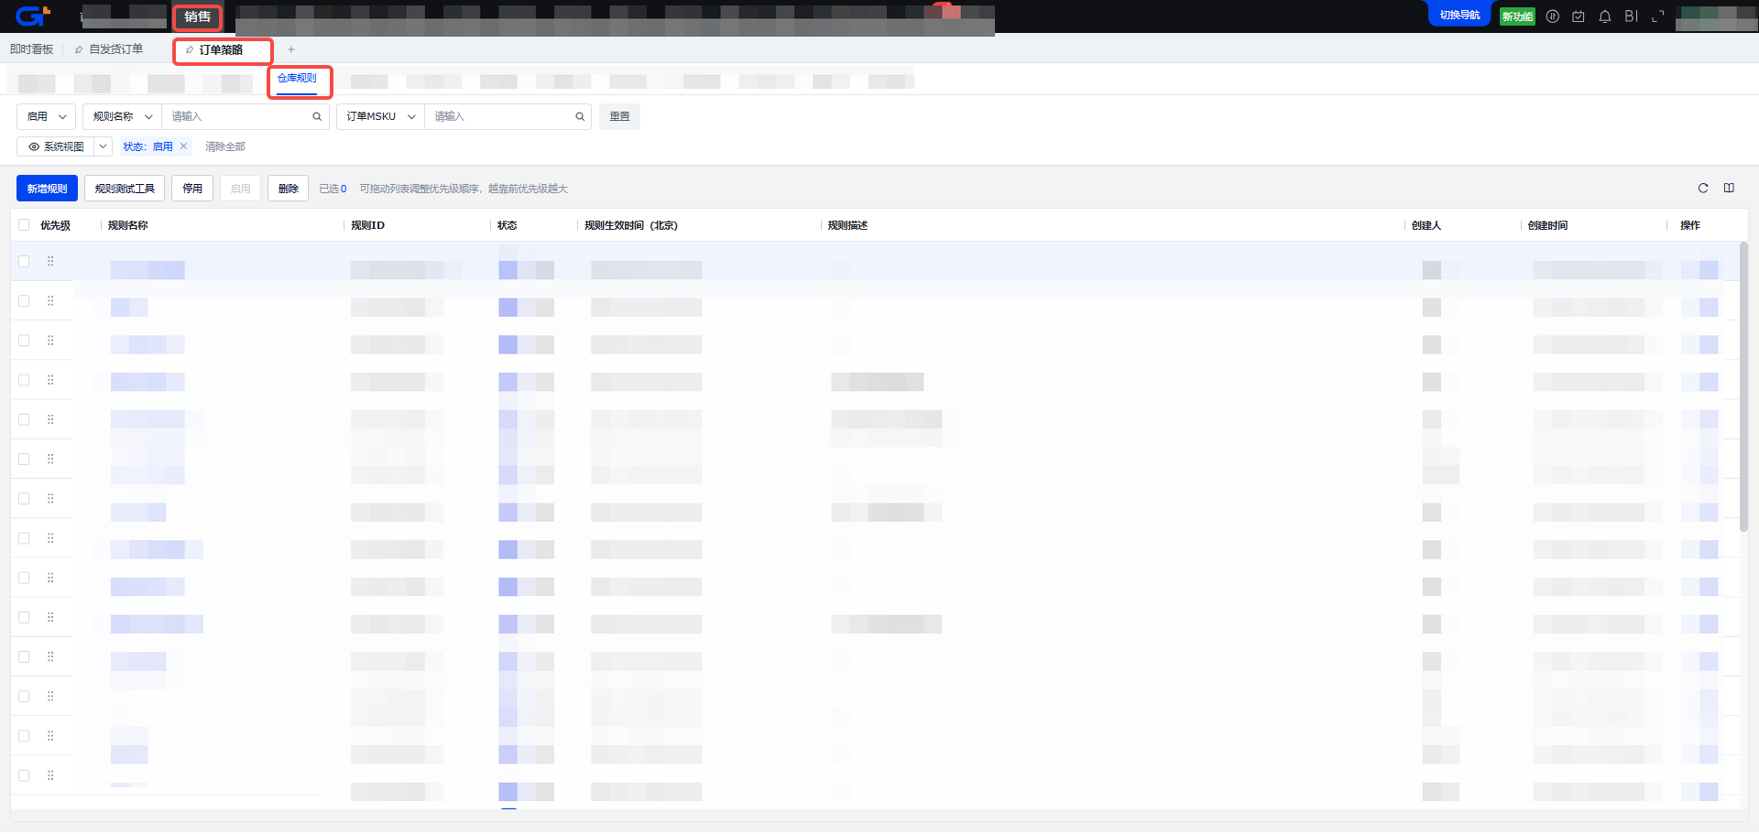Screen dimensions: 1759x834
Task: Click the 新增规则 button
Action: tap(47, 189)
